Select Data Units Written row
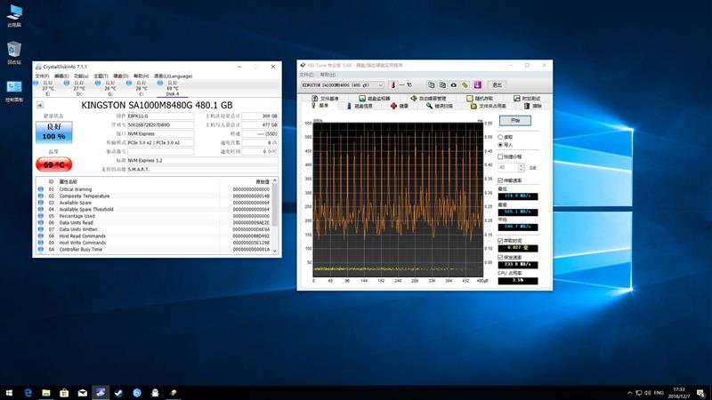712x400 pixels. (154, 229)
